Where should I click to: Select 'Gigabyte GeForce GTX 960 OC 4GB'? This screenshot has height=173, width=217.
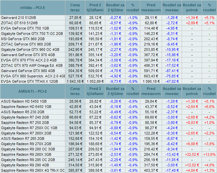30,49
